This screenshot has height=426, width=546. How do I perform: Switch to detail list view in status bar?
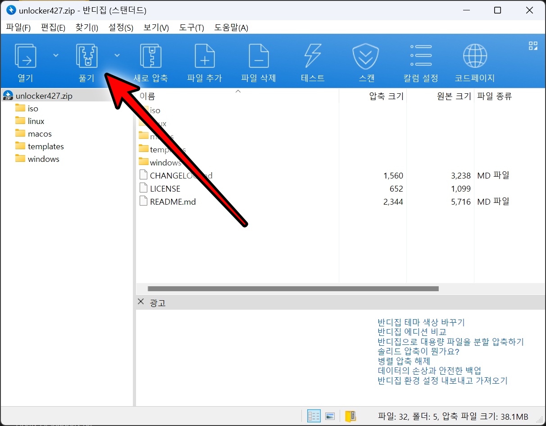click(314, 416)
